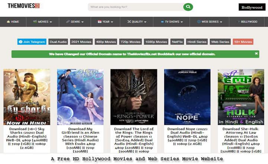Open the TV Shows menu
The height and width of the screenshot is (164, 268).
pos(173,22)
